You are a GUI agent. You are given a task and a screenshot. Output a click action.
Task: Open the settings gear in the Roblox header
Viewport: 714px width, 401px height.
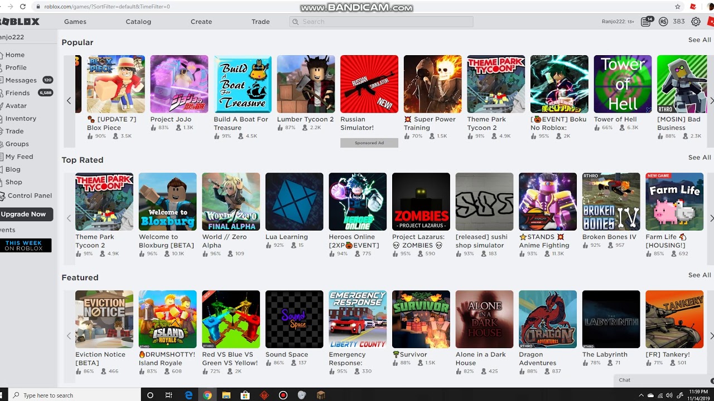point(696,22)
